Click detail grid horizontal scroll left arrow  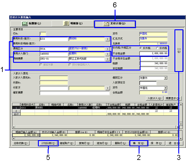[x=14, y=127]
